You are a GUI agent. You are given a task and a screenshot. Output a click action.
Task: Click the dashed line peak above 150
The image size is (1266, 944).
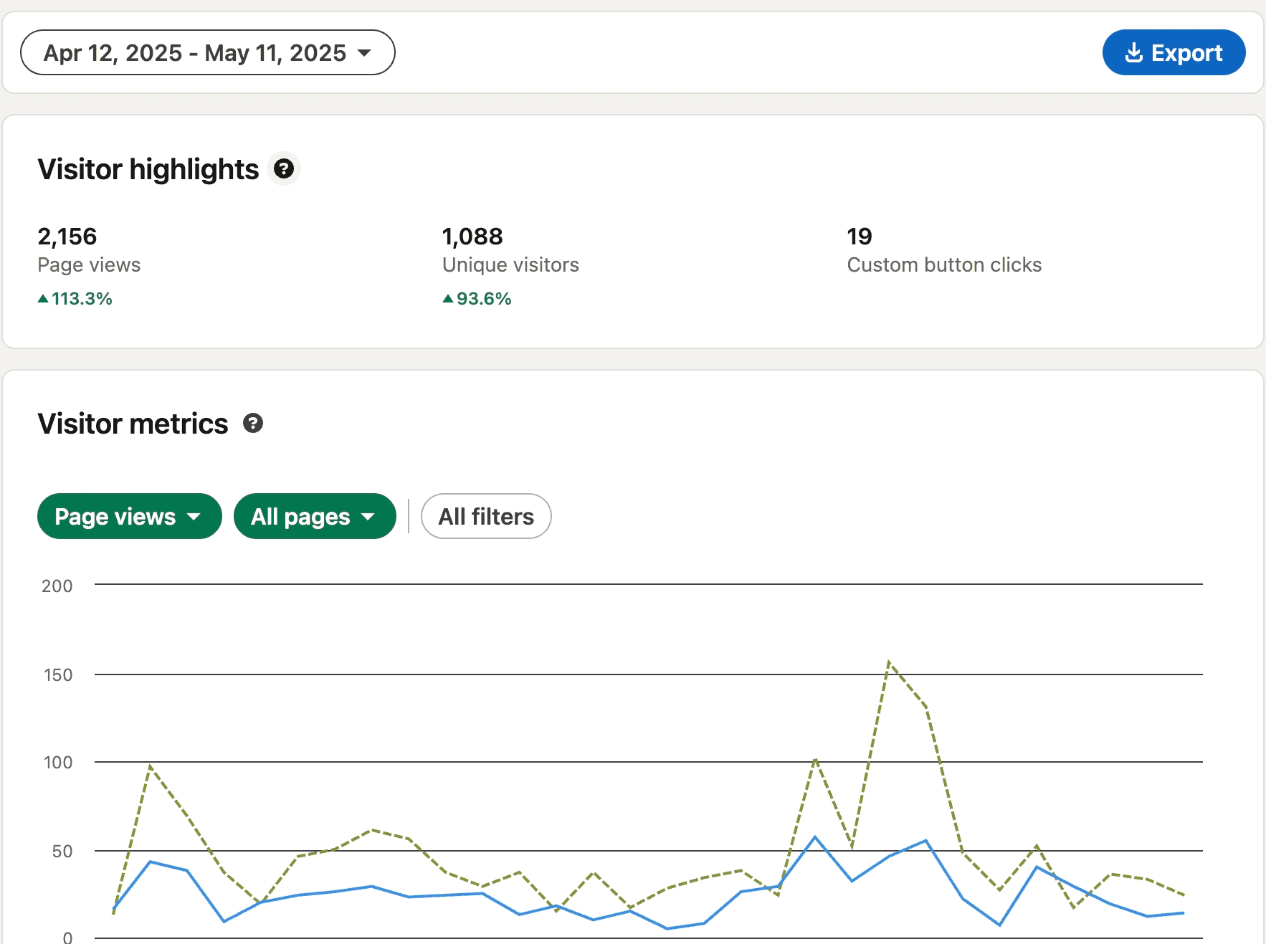pos(889,662)
